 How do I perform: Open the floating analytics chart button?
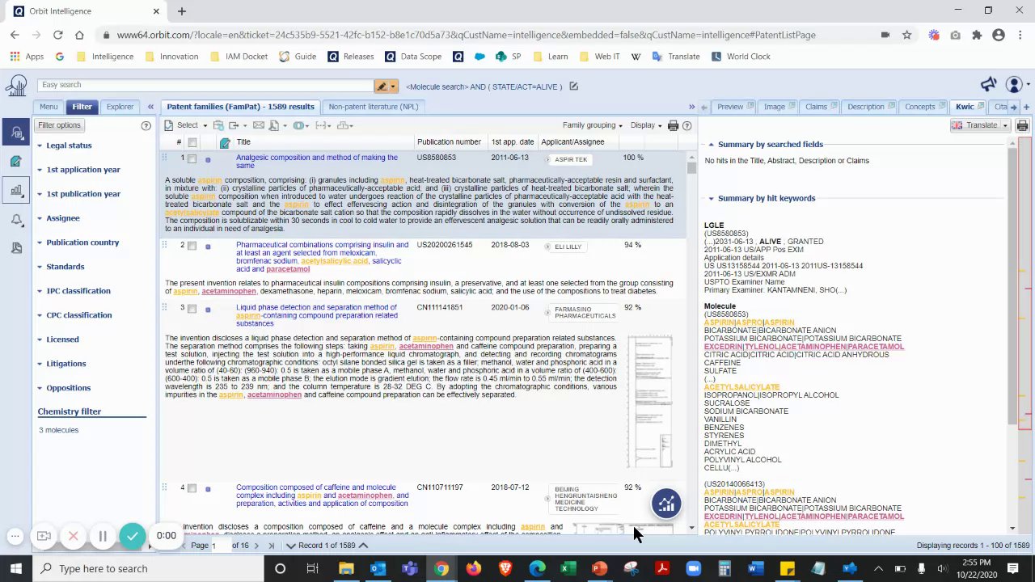pos(666,504)
